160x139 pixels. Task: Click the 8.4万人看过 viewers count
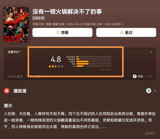point(15,76)
